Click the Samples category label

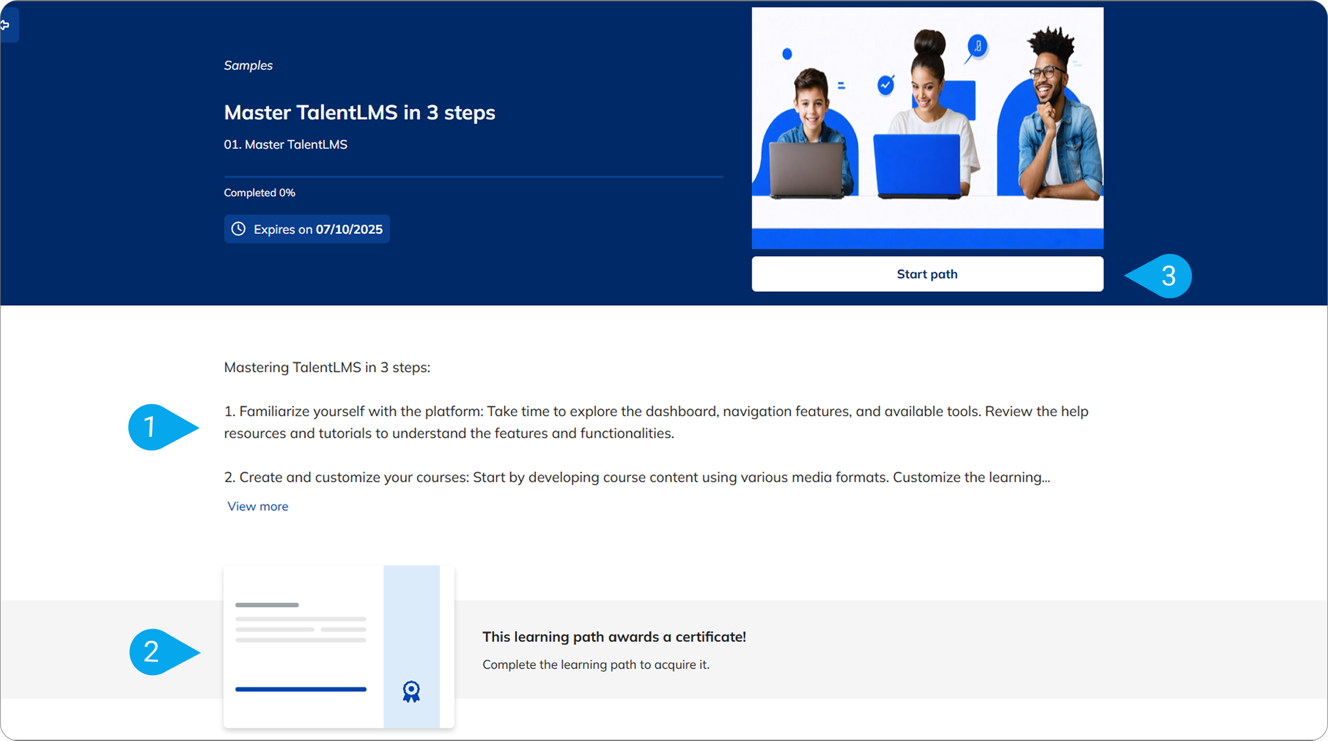tap(248, 66)
